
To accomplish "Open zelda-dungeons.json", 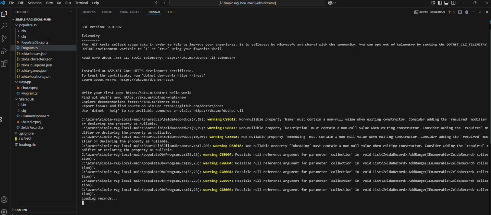I will click(x=43, y=65).
